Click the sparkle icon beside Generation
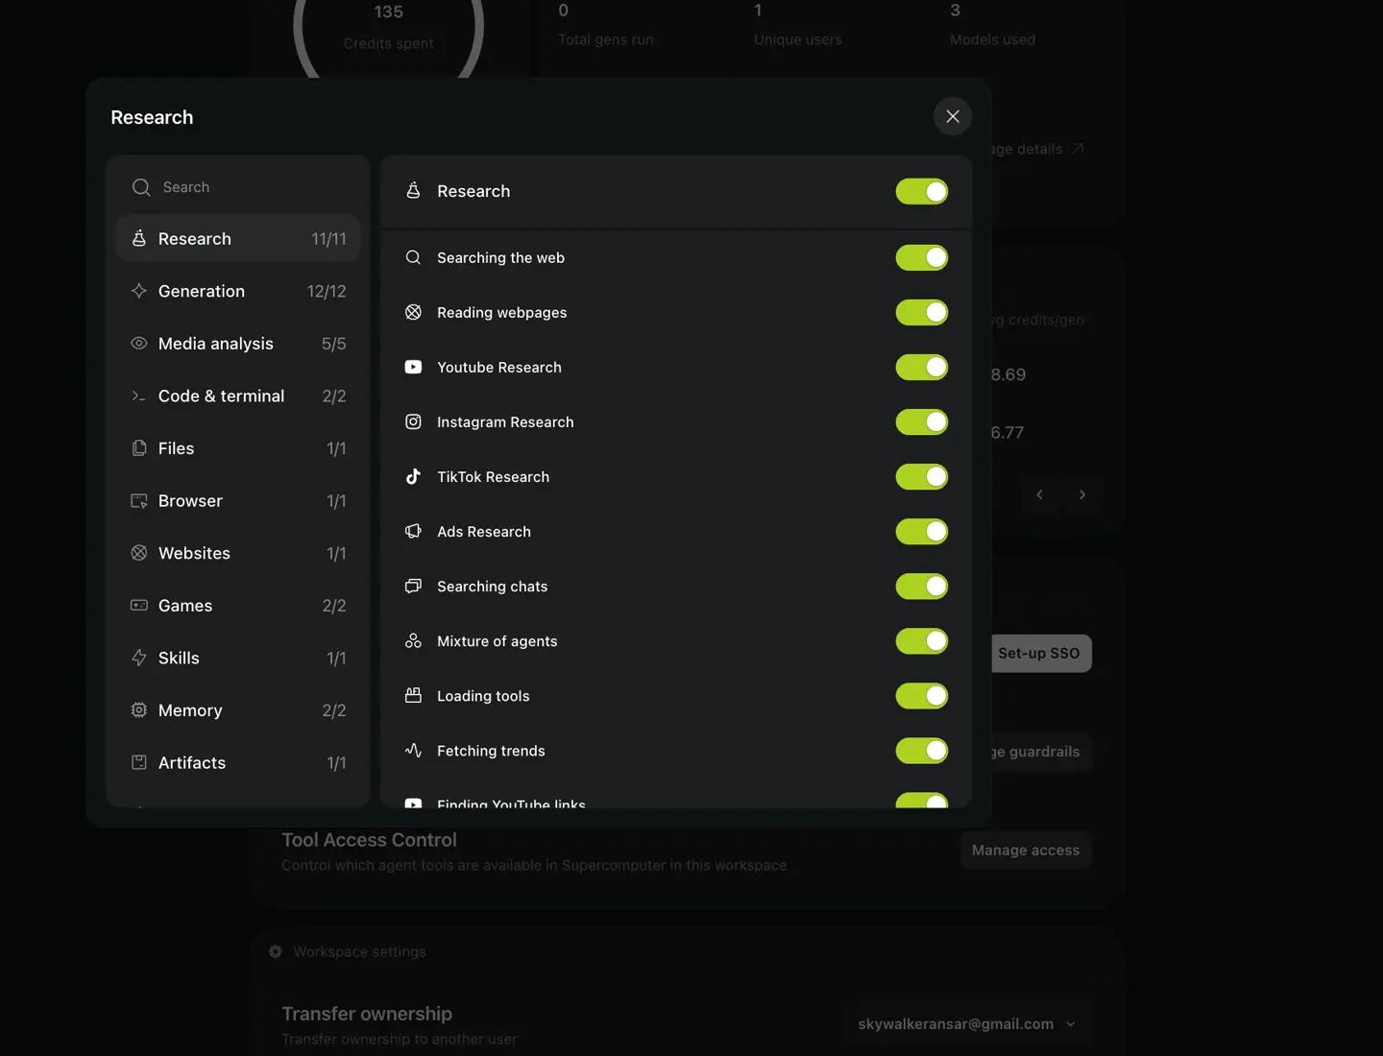The width and height of the screenshot is (1383, 1056). click(139, 291)
